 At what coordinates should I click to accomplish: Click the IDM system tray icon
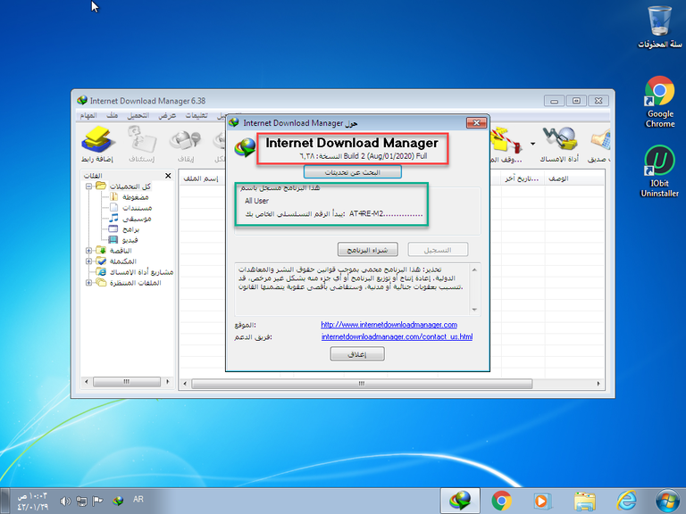tap(118, 501)
